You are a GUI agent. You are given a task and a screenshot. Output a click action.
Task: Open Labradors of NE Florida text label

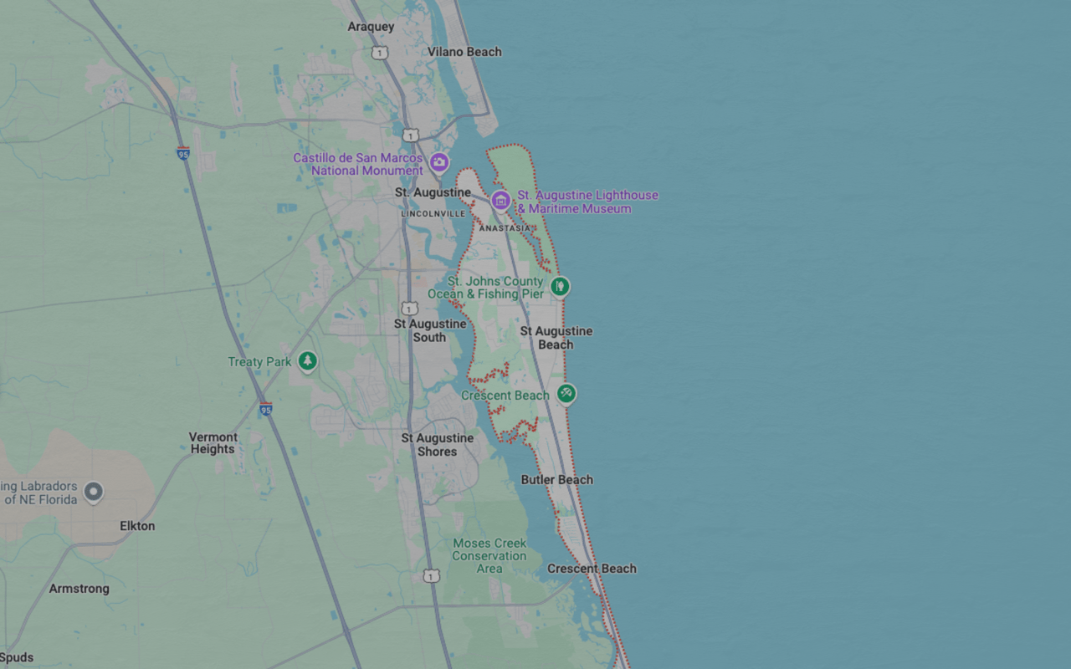coord(39,493)
